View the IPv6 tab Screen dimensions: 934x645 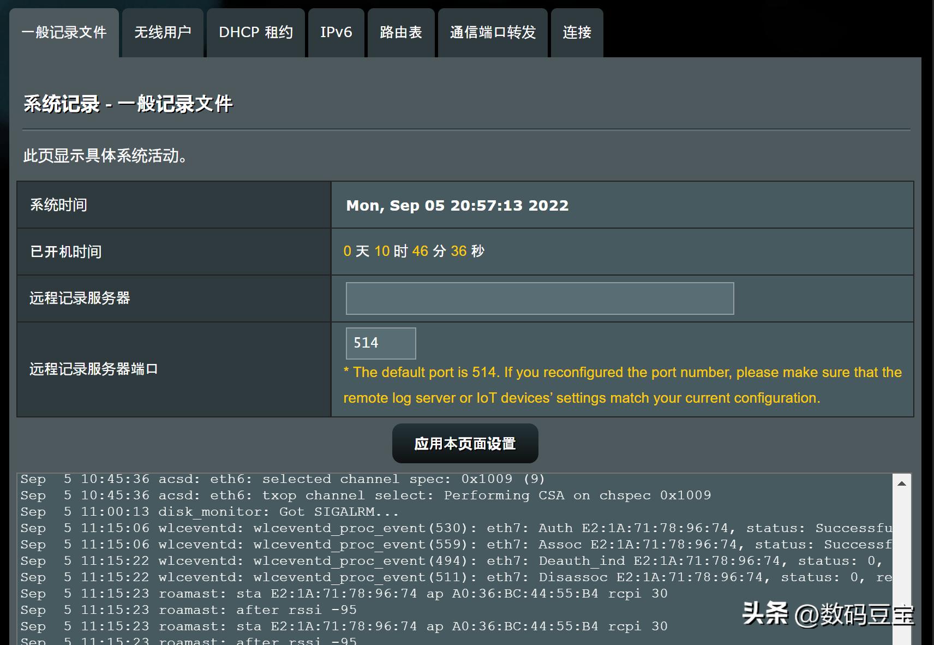(x=336, y=33)
